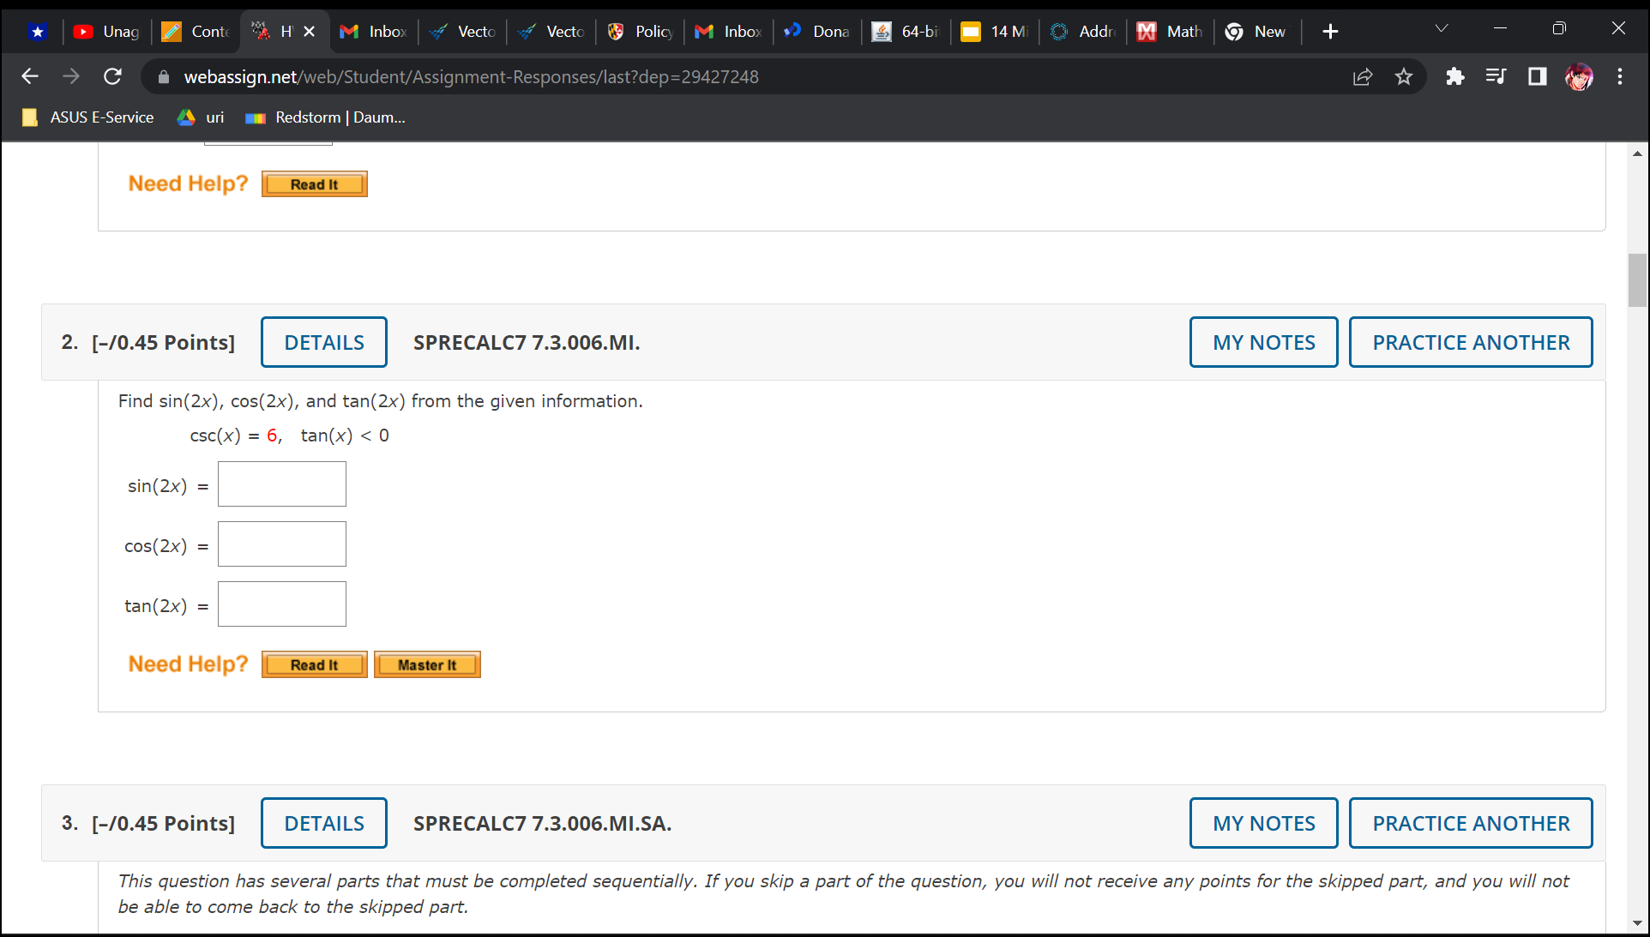Click PRACTICE ANOTHER for question 3

pyautogui.click(x=1470, y=823)
